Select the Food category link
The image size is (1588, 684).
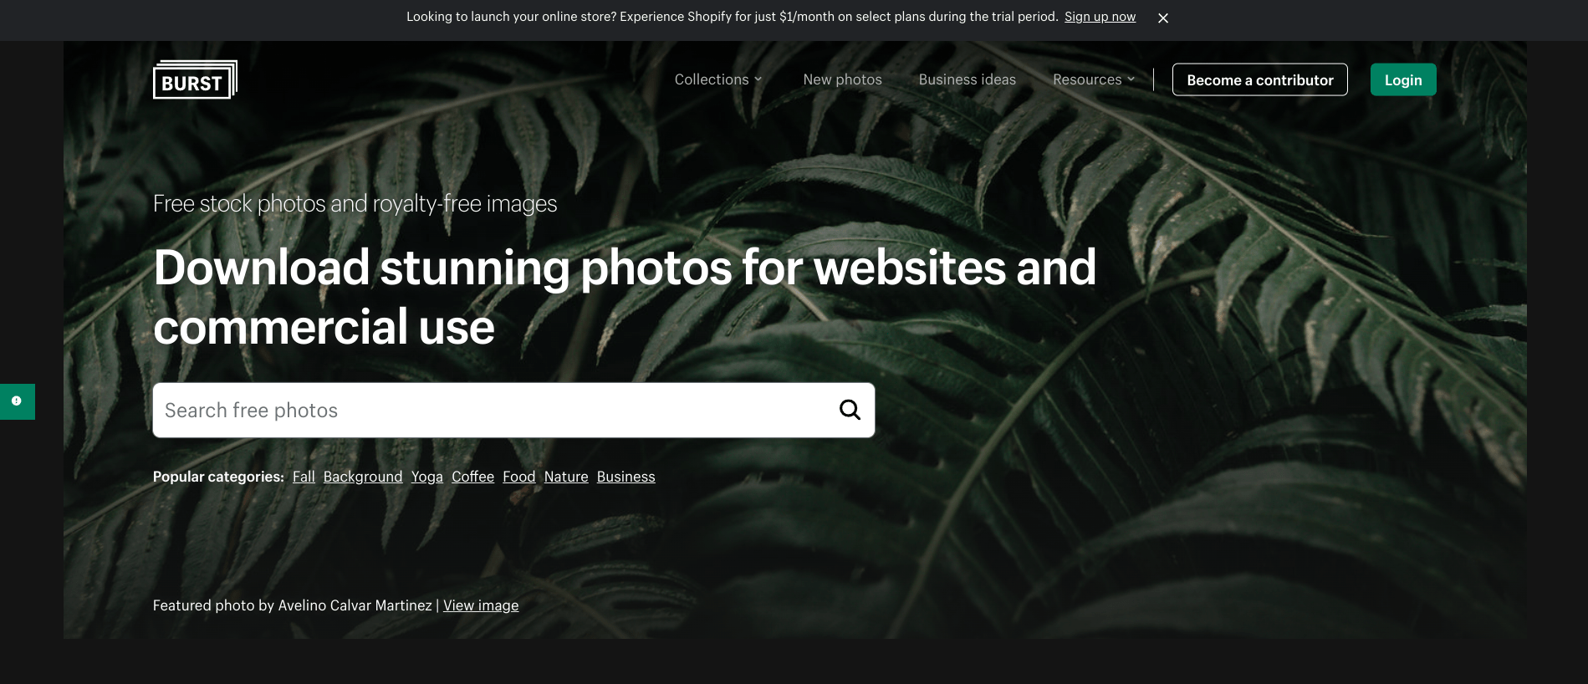(518, 477)
